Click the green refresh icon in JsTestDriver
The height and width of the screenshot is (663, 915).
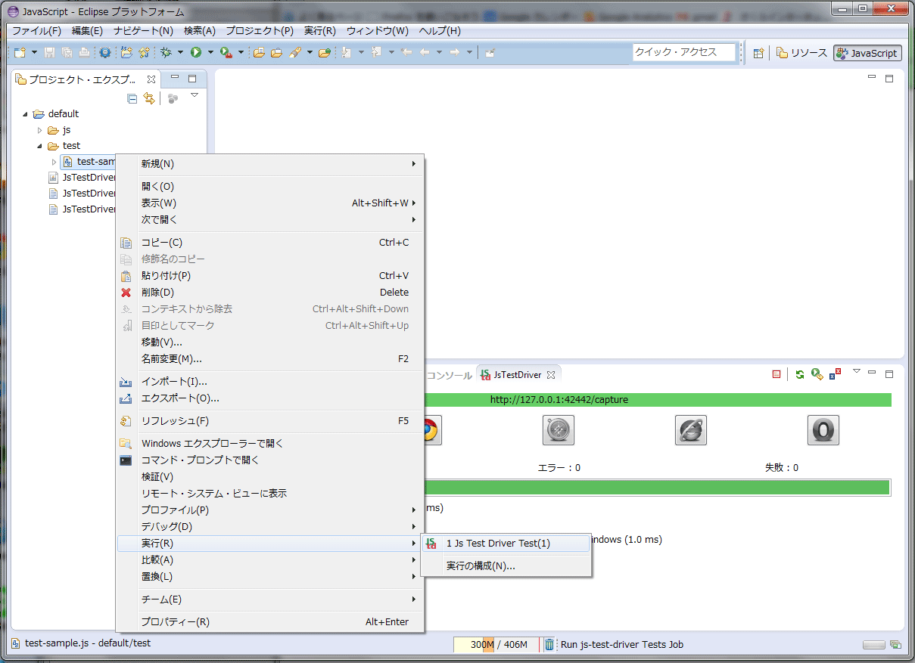click(800, 374)
